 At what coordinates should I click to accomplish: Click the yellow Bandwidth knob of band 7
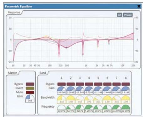click(117, 98)
